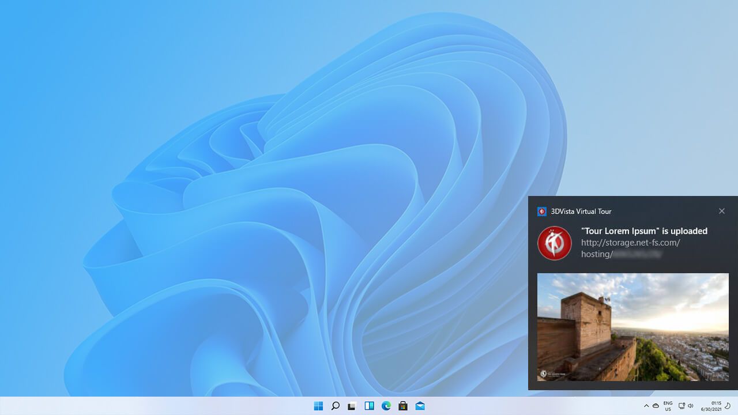Open the storage.net-fs.com hosting link

(630, 248)
